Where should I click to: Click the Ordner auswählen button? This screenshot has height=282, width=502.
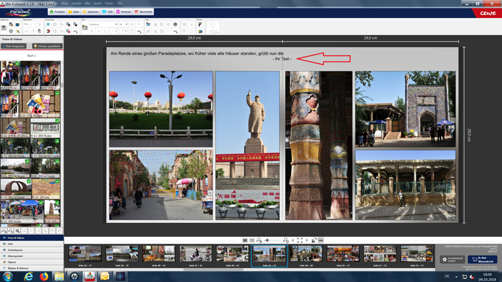(x=46, y=46)
